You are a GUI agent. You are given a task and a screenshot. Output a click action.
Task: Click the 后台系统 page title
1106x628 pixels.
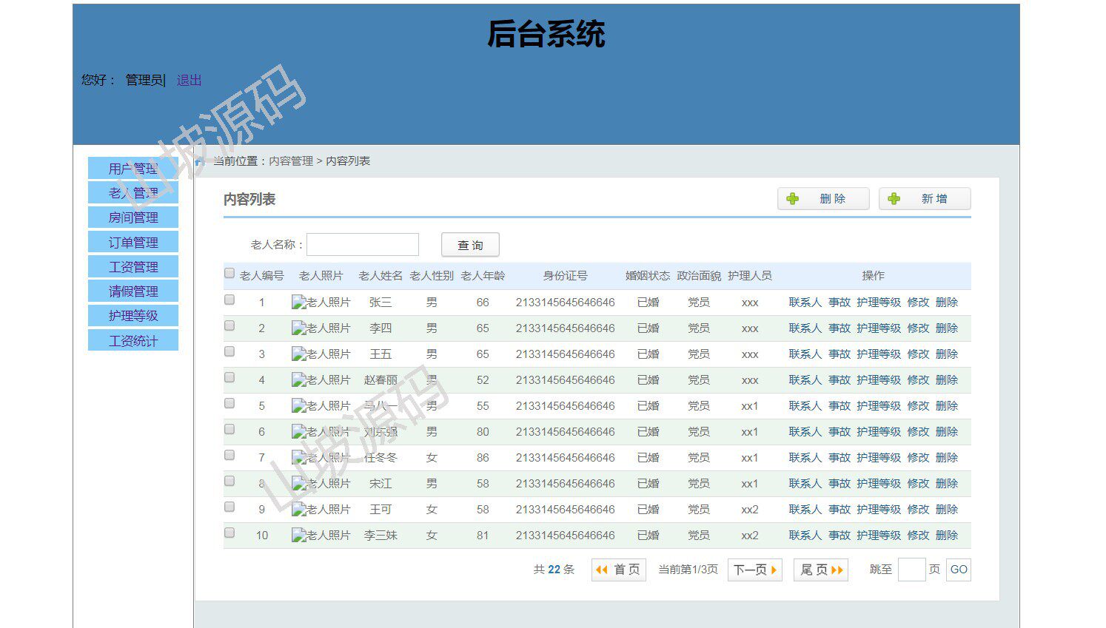click(546, 34)
